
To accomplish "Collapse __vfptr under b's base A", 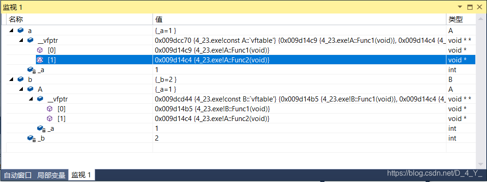I will click(x=31, y=99).
